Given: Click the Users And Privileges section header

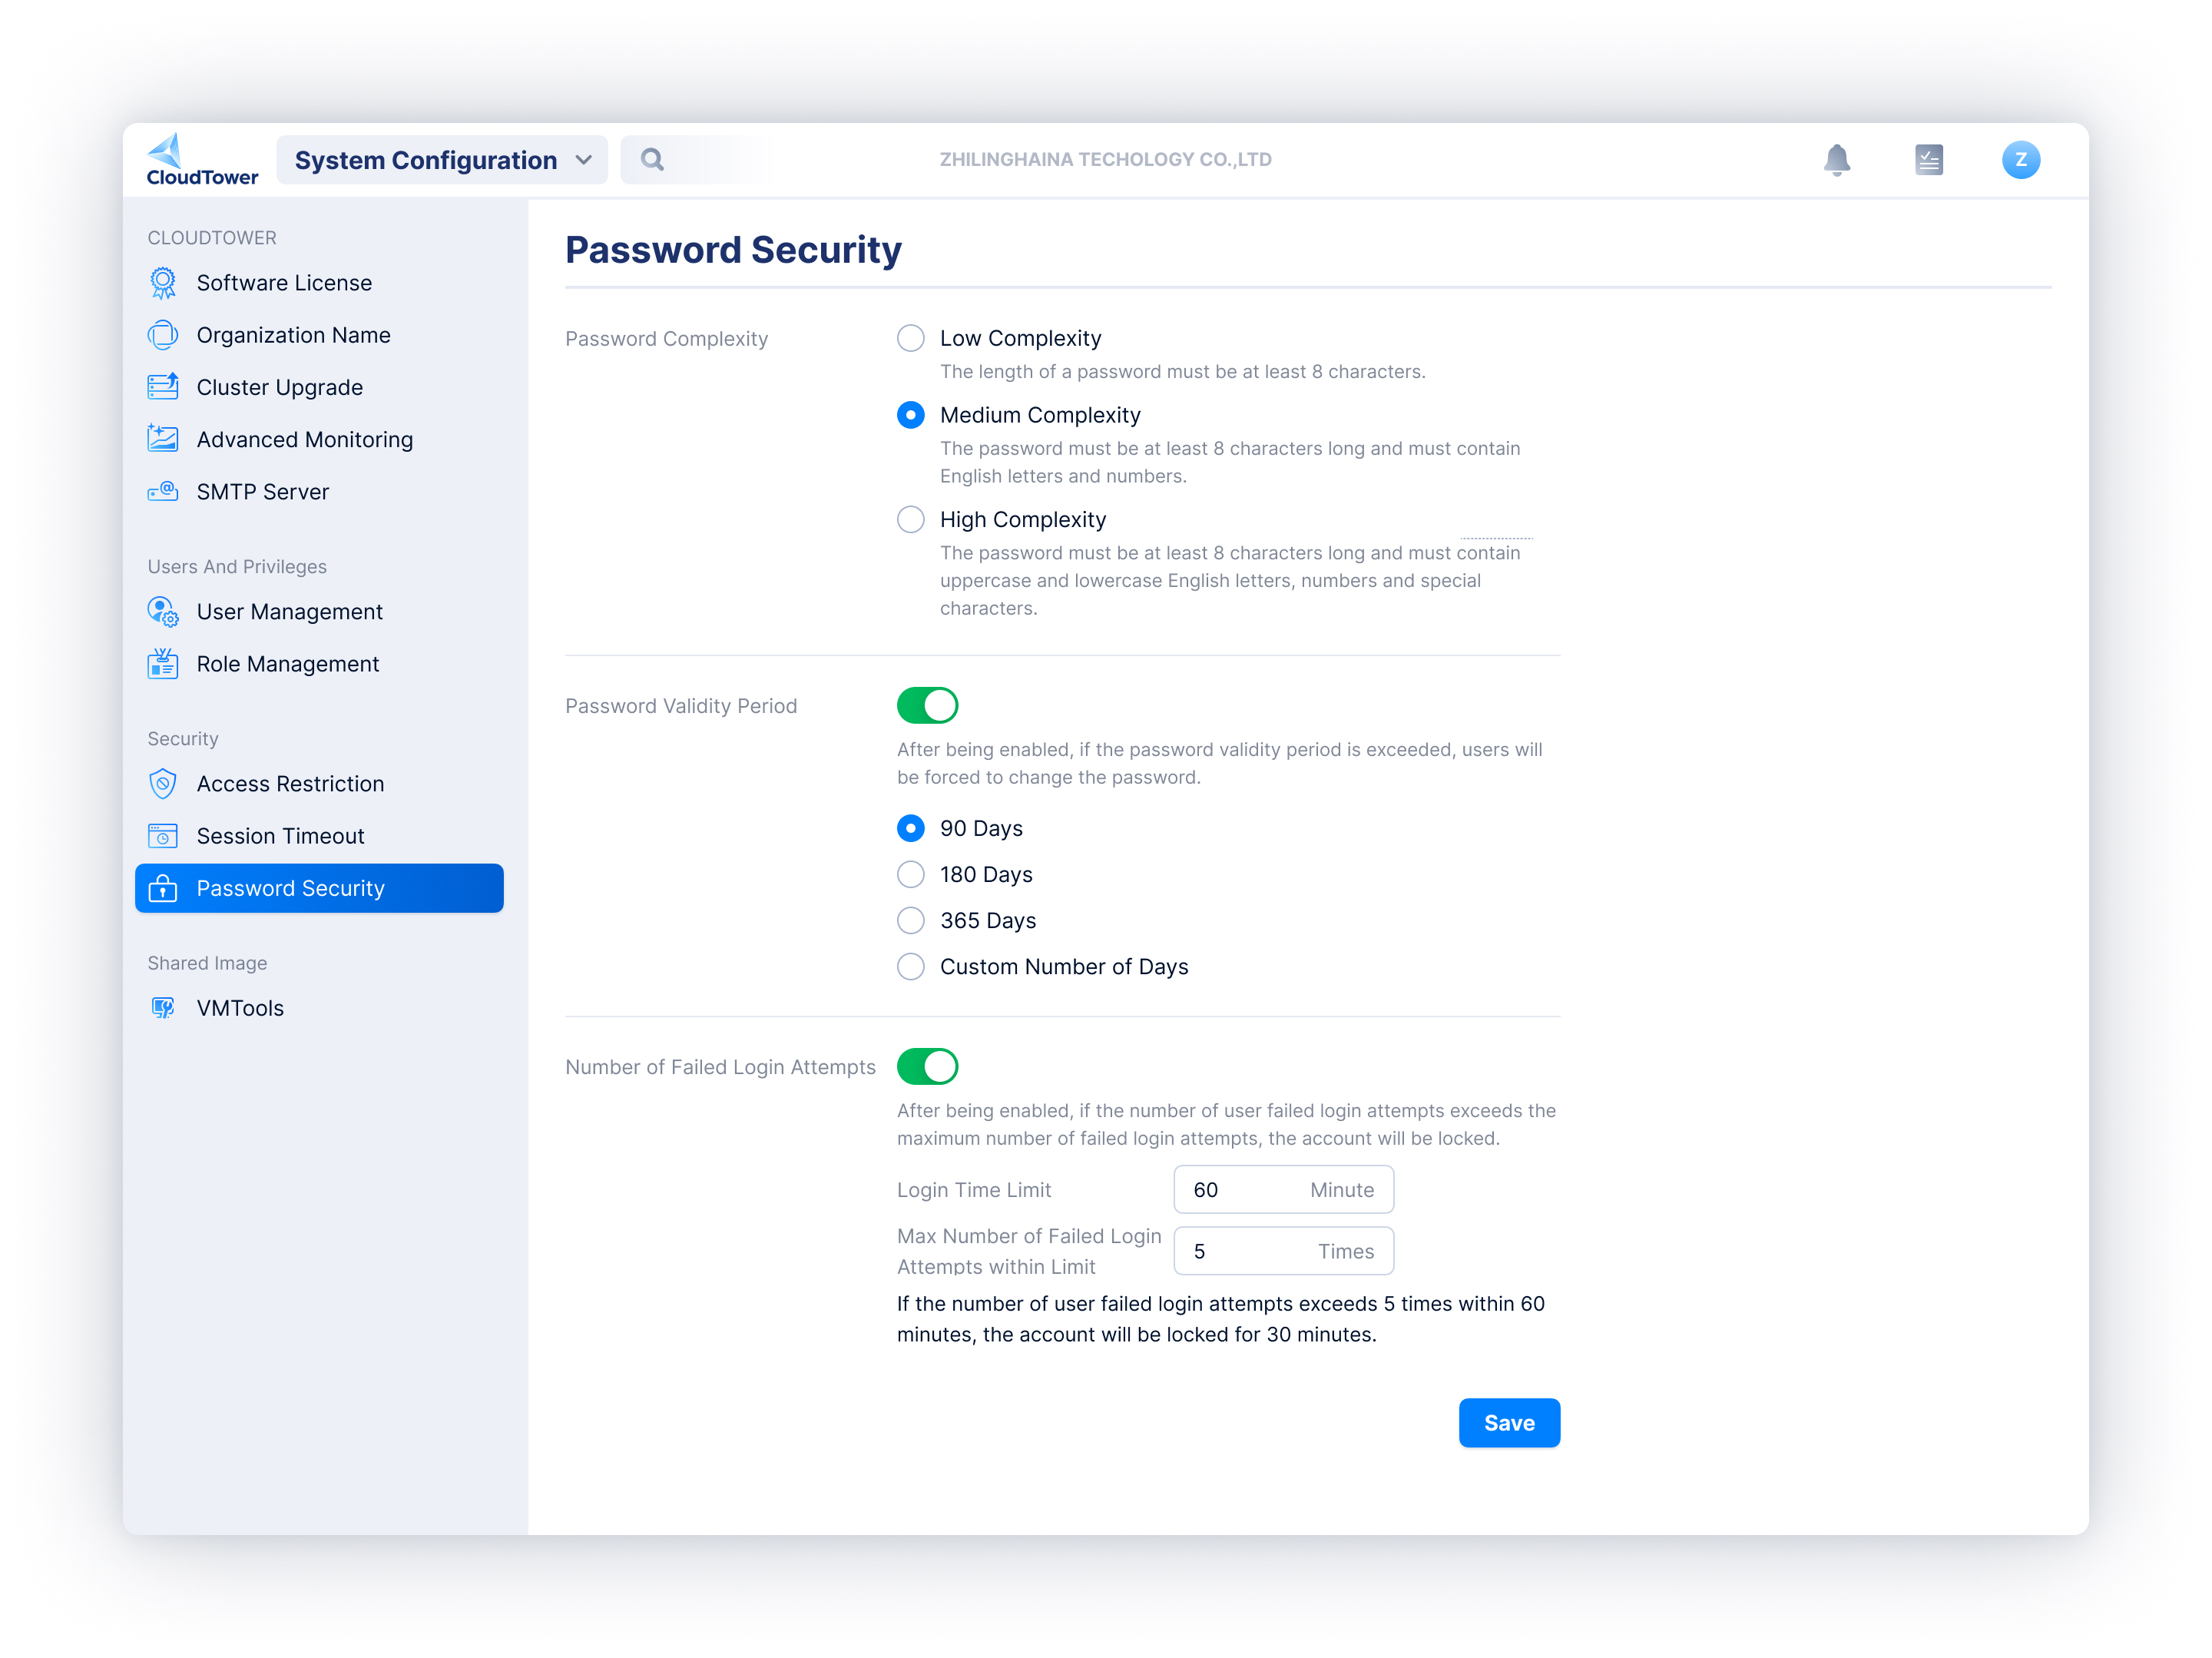Looking at the screenshot, I should coord(237,567).
